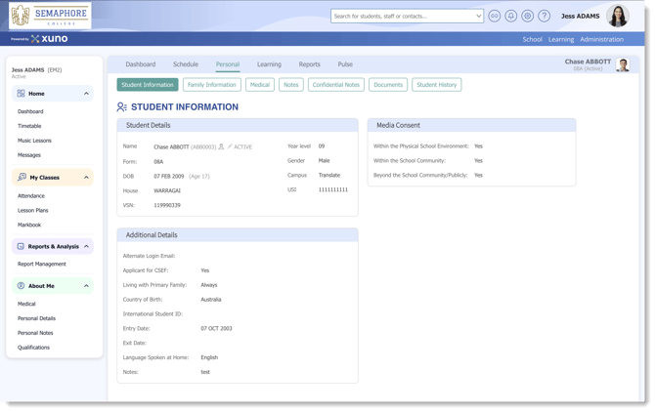Viewport: 655px width, 412px height.
Task: Click the Media Consent panel header
Action: click(x=471, y=125)
